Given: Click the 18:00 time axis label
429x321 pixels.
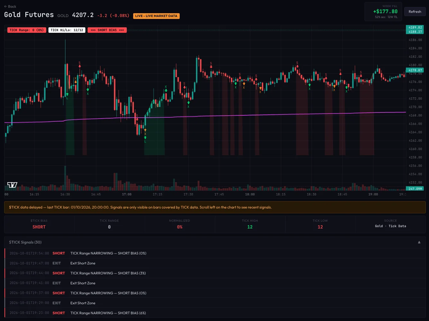Looking at the screenshot, I should (x=250, y=194).
